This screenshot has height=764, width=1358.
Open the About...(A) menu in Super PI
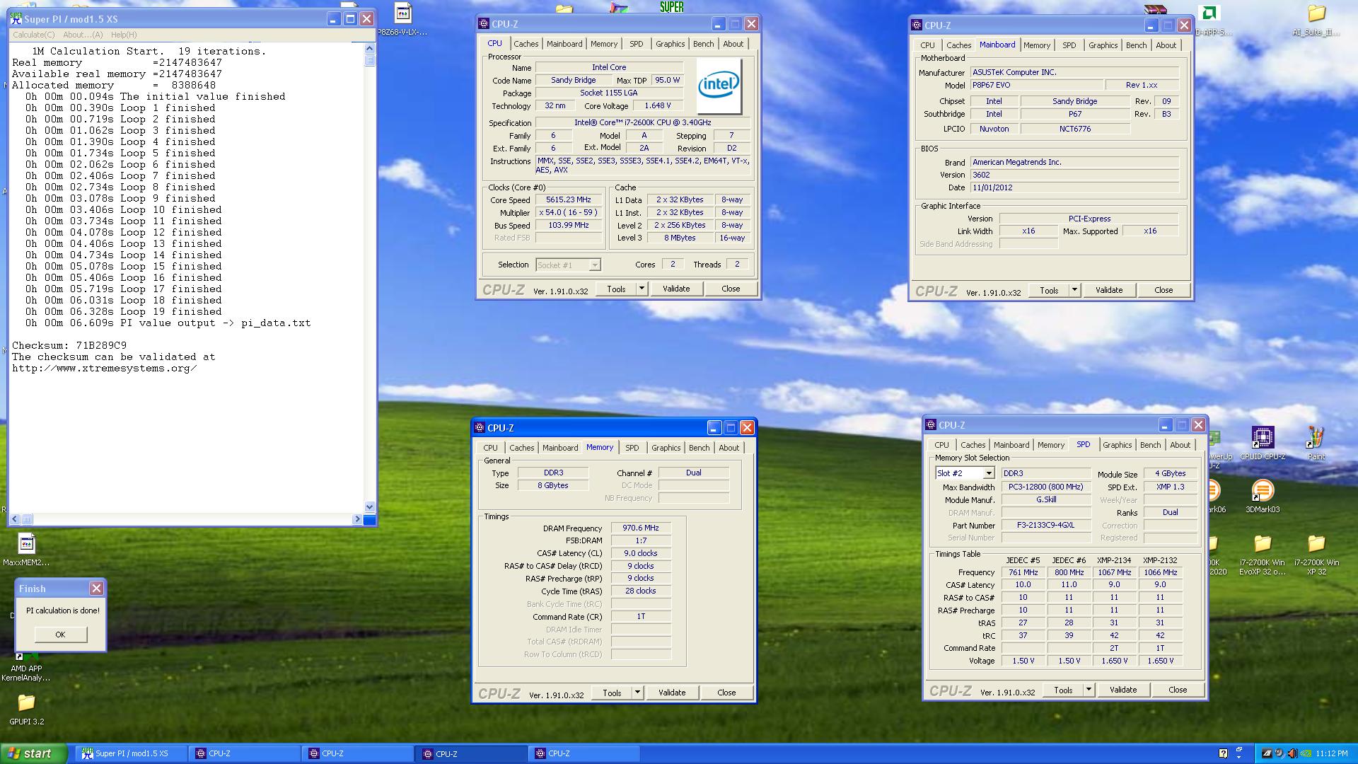coord(83,35)
